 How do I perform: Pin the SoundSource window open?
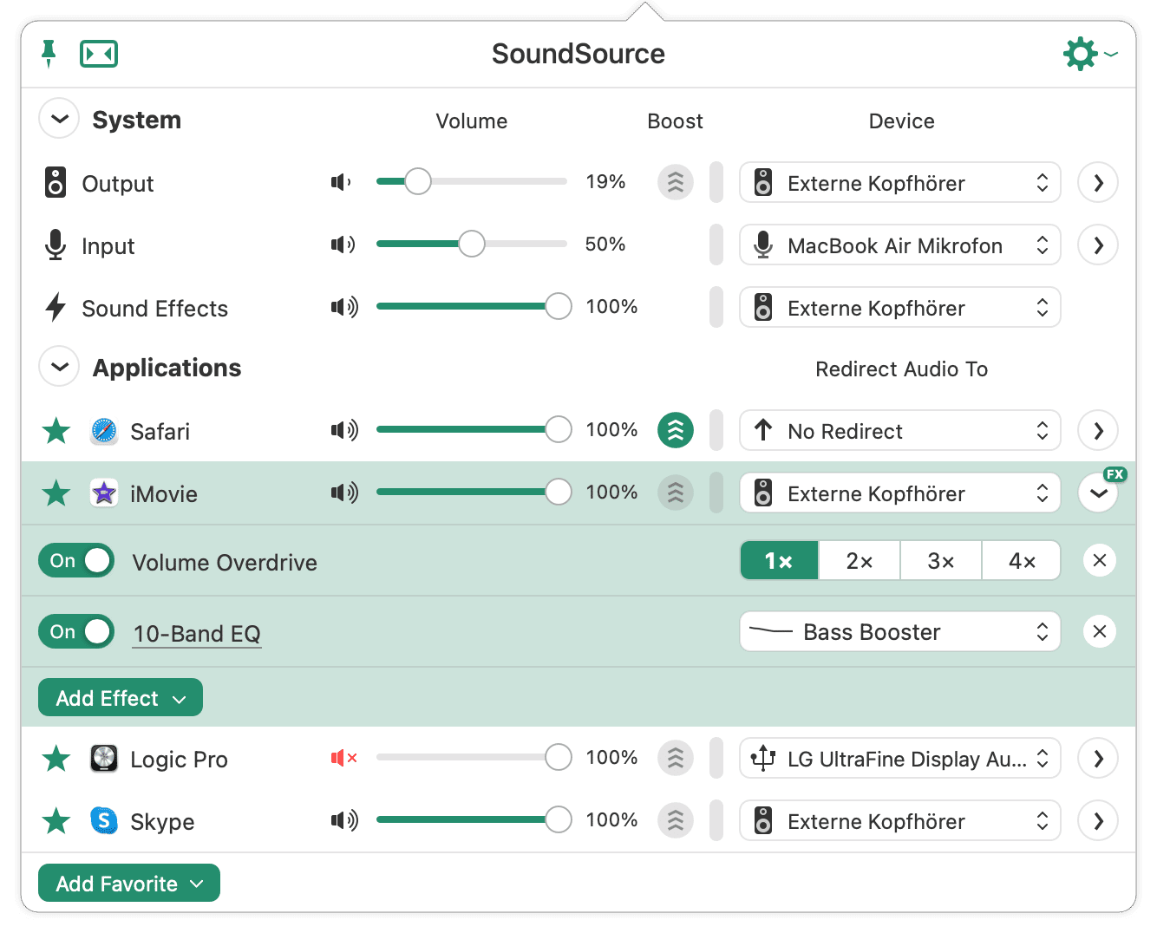pos(49,54)
